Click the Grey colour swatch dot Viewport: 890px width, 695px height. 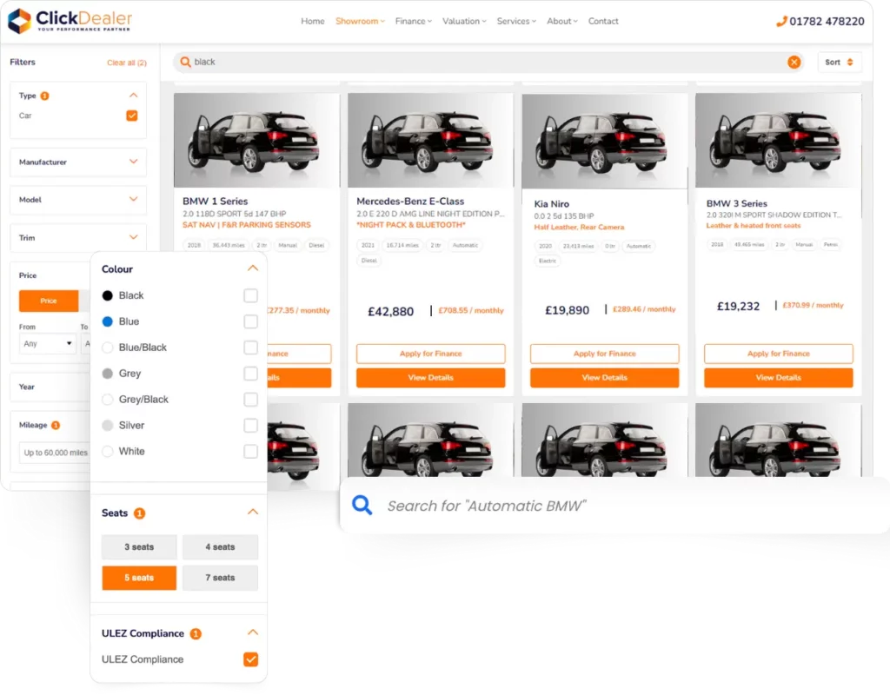click(x=107, y=374)
